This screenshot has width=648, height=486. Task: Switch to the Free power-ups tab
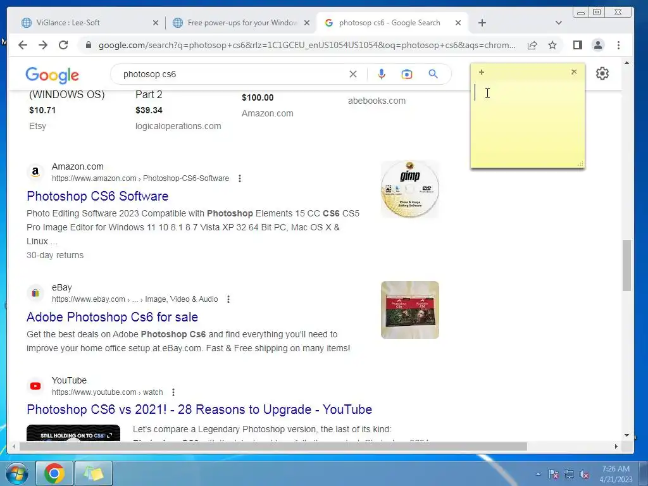pos(242,23)
